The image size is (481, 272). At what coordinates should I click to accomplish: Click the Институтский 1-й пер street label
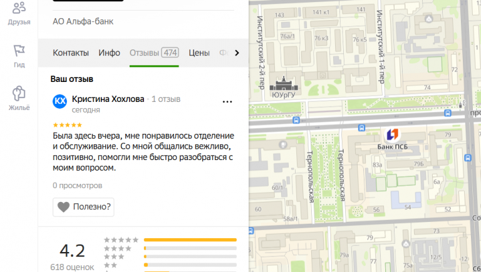point(380,47)
